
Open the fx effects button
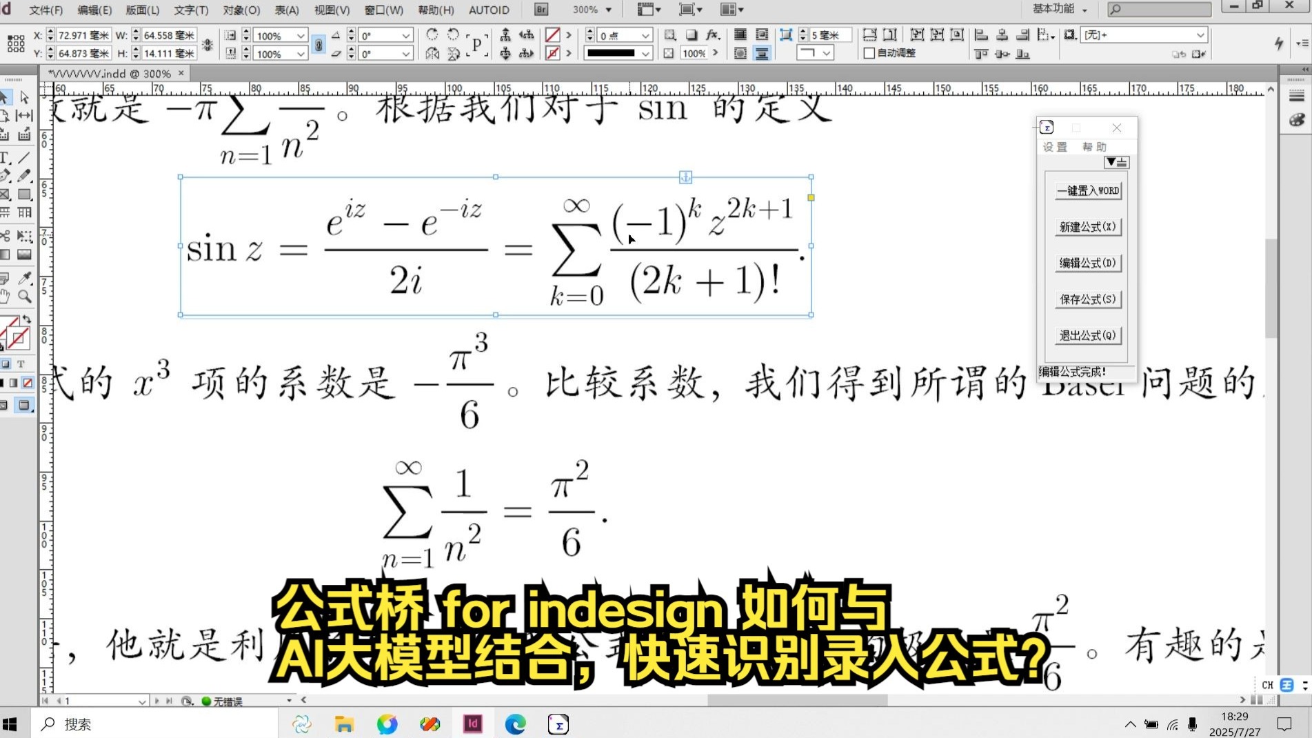pyautogui.click(x=713, y=34)
